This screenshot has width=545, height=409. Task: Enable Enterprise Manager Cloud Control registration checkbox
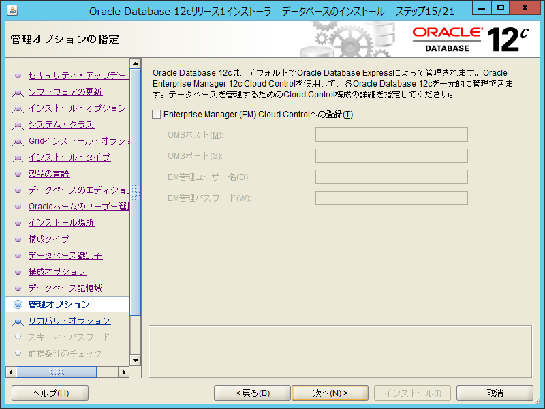[x=157, y=115]
